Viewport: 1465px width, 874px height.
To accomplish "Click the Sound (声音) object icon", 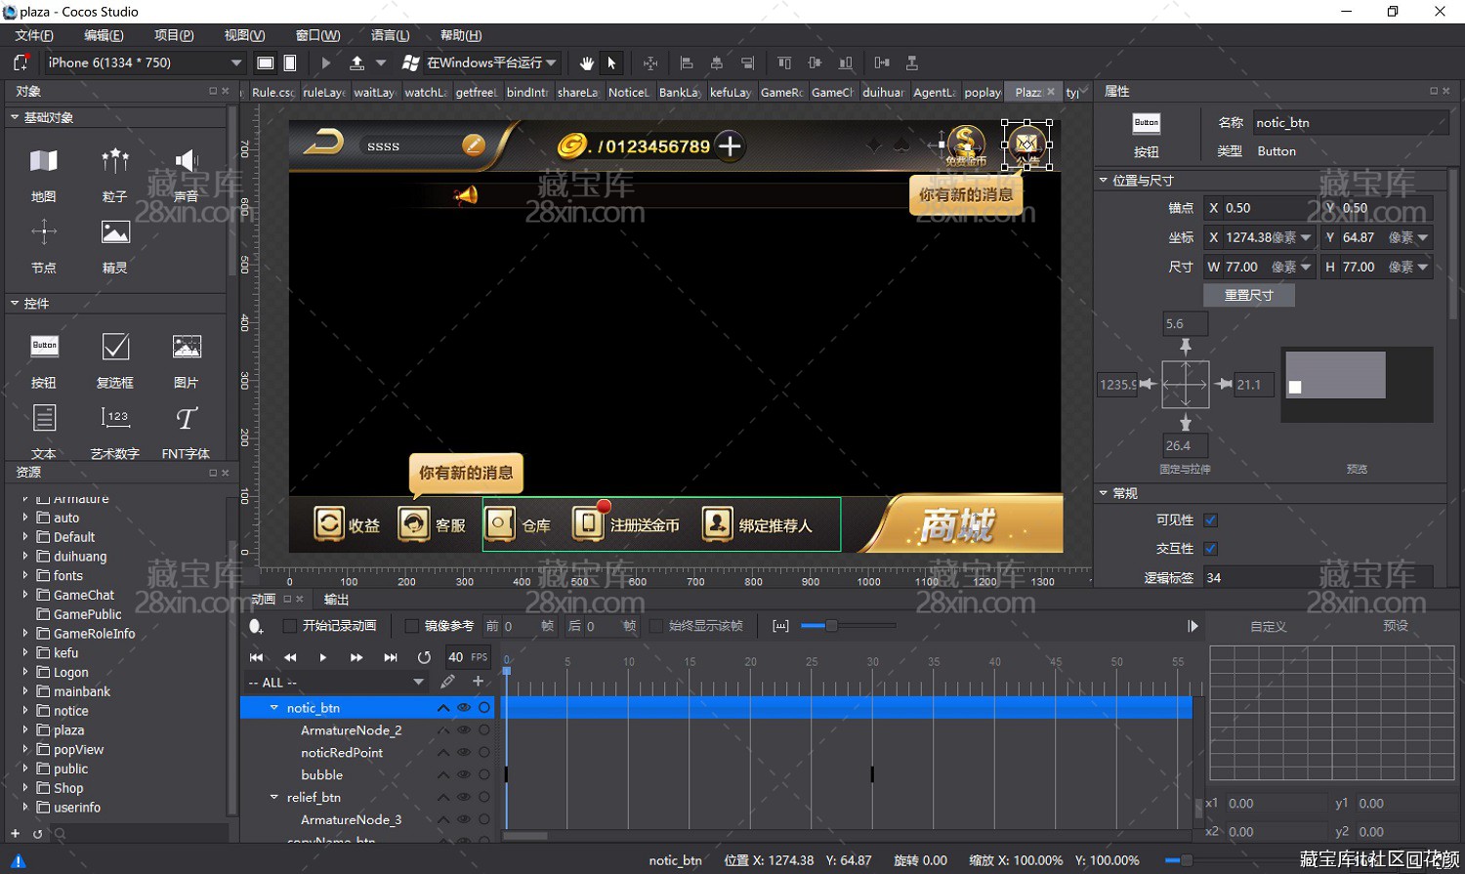I will [x=186, y=160].
